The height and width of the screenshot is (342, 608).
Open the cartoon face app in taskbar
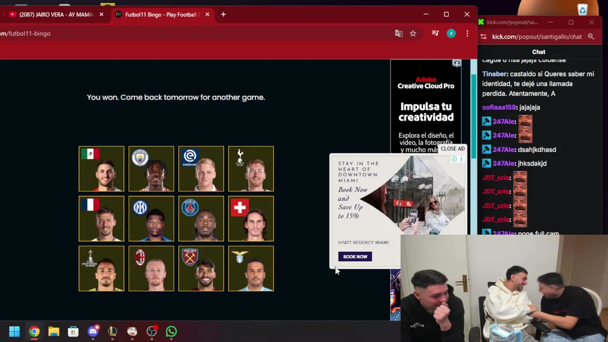click(x=132, y=331)
